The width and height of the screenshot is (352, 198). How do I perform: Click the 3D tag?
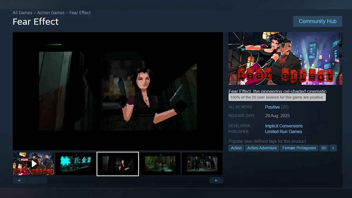tap(324, 148)
